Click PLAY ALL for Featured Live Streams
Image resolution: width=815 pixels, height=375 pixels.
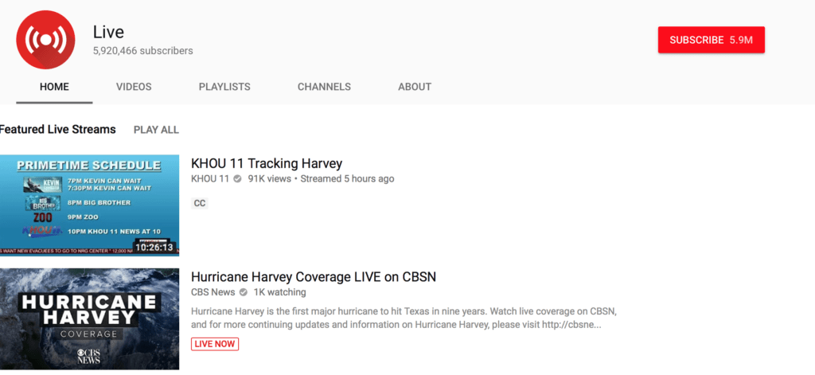pyautogui.click(x=156, y=130)
